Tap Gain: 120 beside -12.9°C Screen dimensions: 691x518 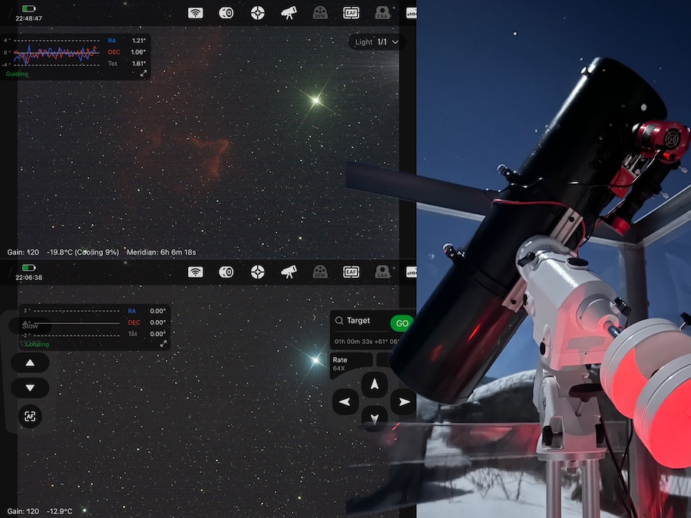(x=23, y=511)
